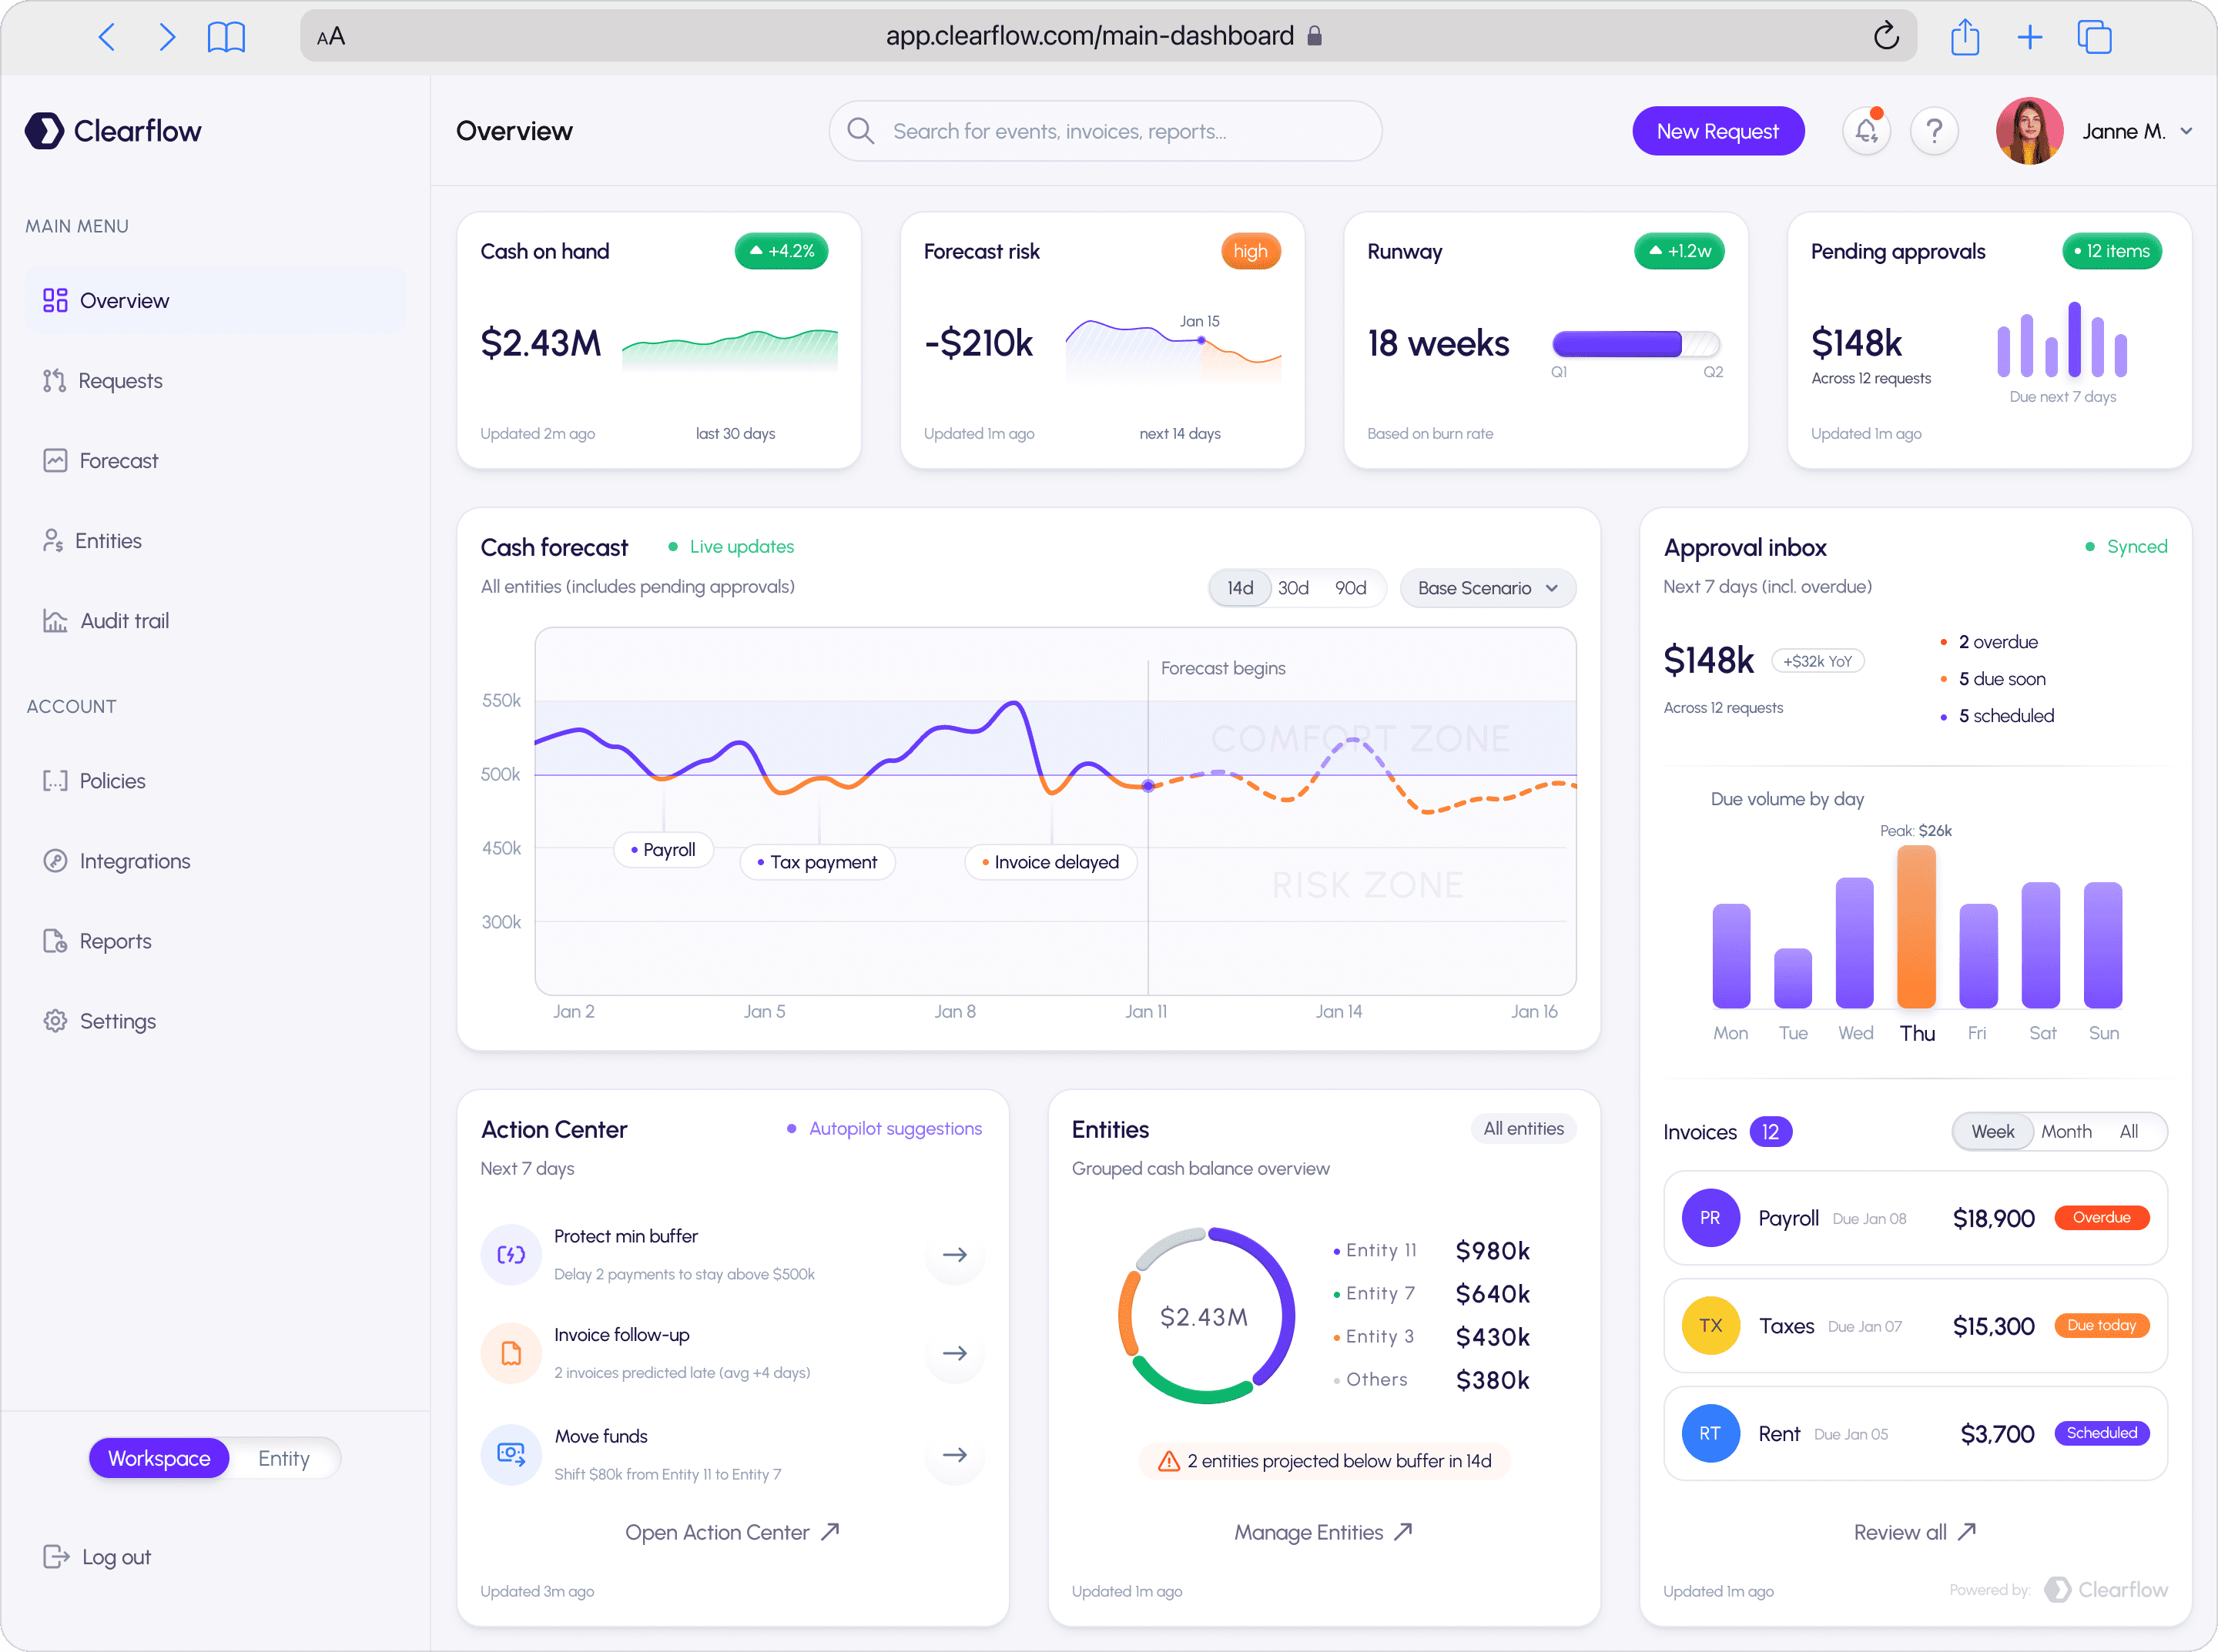
Task: Open Audit trail in the main menu
Action: point(124,620)
